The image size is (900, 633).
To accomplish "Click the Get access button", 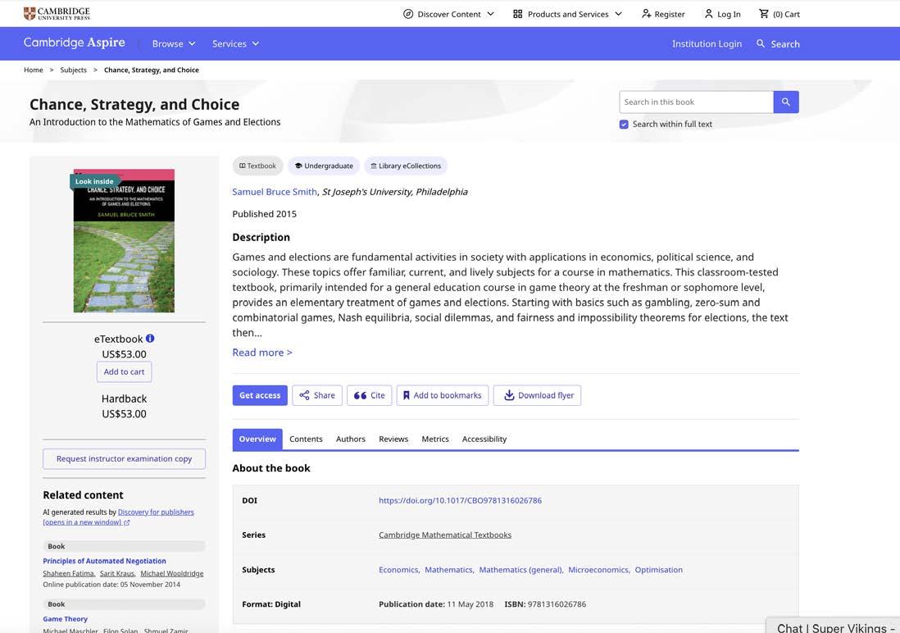I will pos(260,395).
